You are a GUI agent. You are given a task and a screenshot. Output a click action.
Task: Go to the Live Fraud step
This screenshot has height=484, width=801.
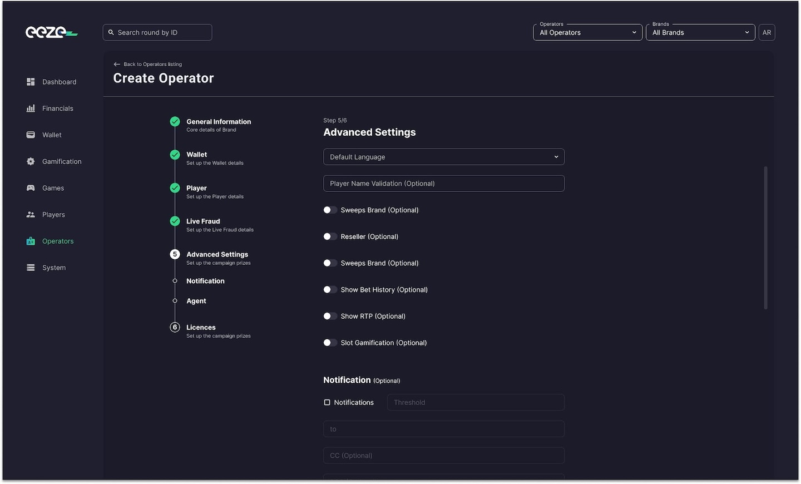coord(203,221)
